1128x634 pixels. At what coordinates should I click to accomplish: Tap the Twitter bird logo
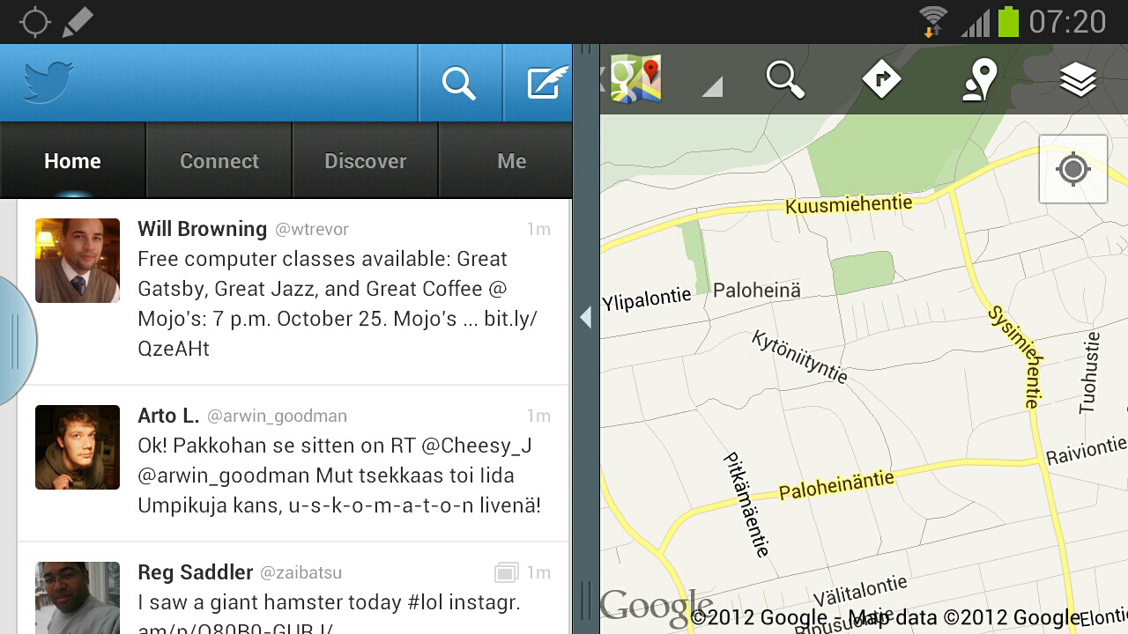(48, 83)
